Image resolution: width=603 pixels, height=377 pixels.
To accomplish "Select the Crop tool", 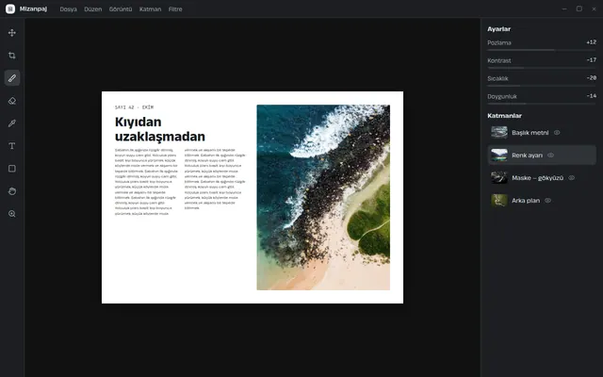I will click(12, 56).
